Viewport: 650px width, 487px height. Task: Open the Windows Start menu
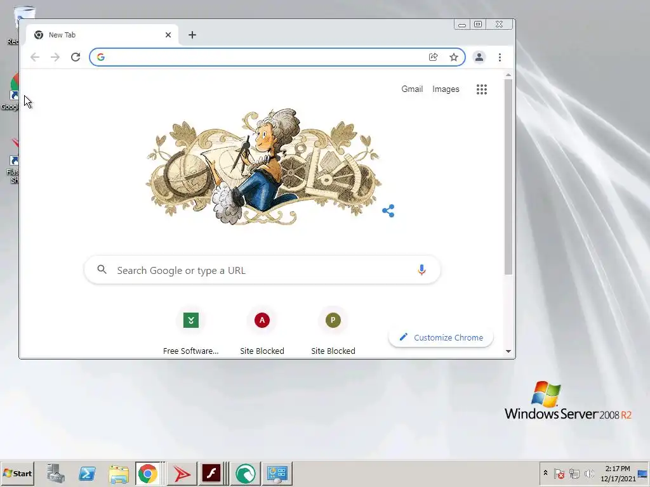(x=17, y=473)
